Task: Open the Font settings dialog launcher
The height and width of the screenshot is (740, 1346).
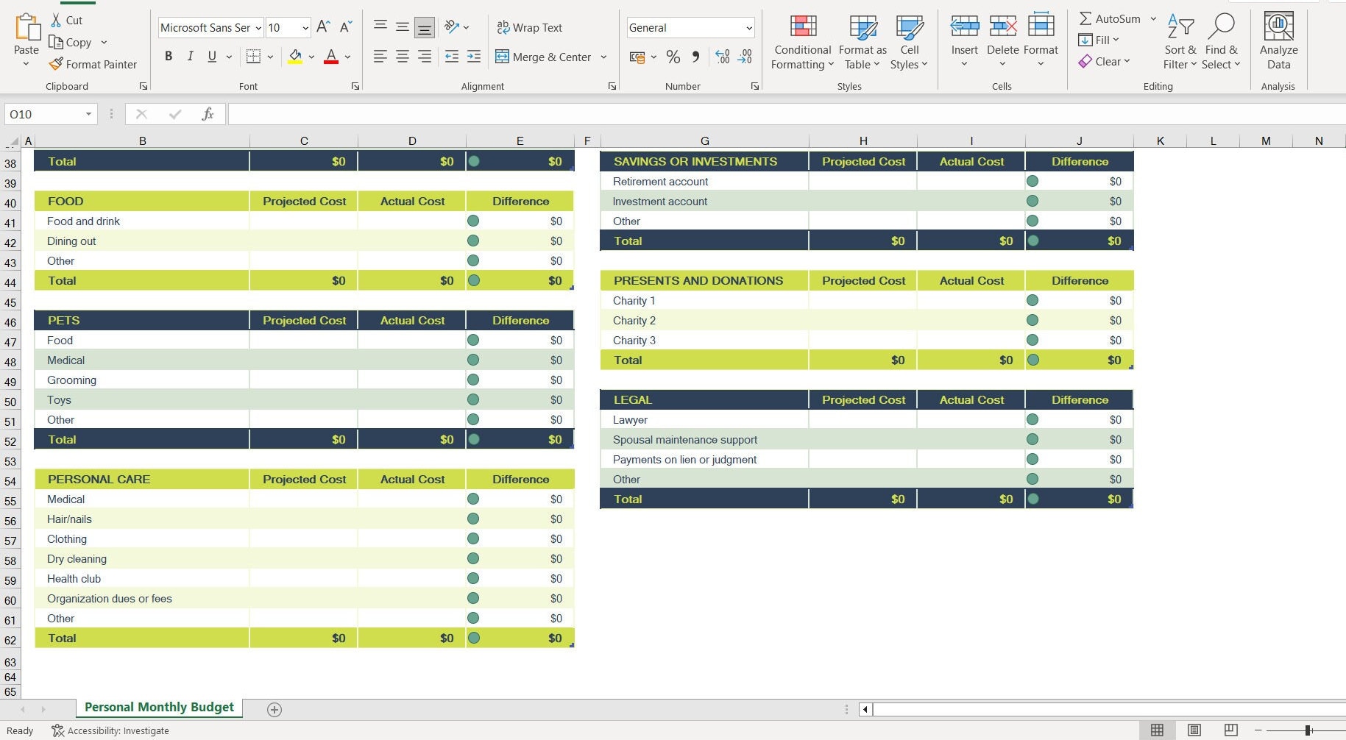Action: (355, 86)
